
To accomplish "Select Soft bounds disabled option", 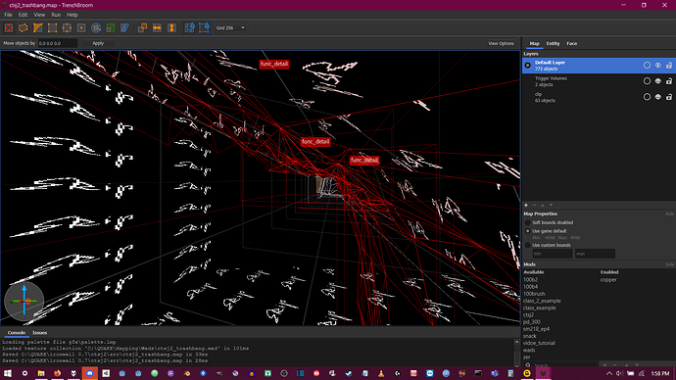I will pyautogui.click(x=528, y=222).
